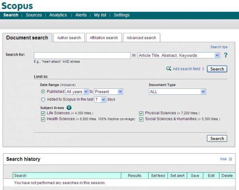Click the Add search field link
Viewport: 239px width, 190px height.
(x=186, y=69)
